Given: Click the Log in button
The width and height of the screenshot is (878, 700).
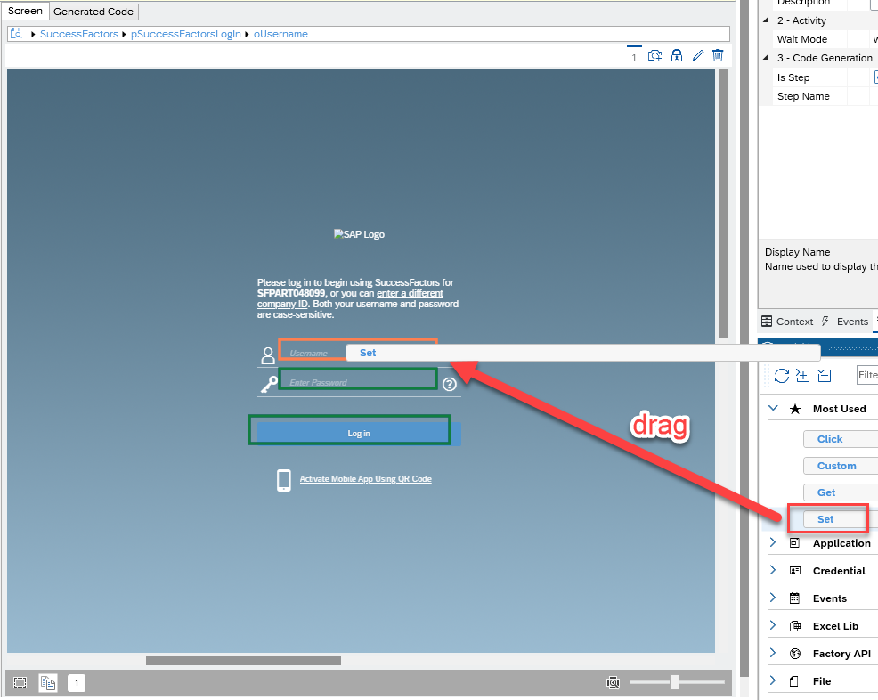Looking at the screenshot, I should [358, 434].
